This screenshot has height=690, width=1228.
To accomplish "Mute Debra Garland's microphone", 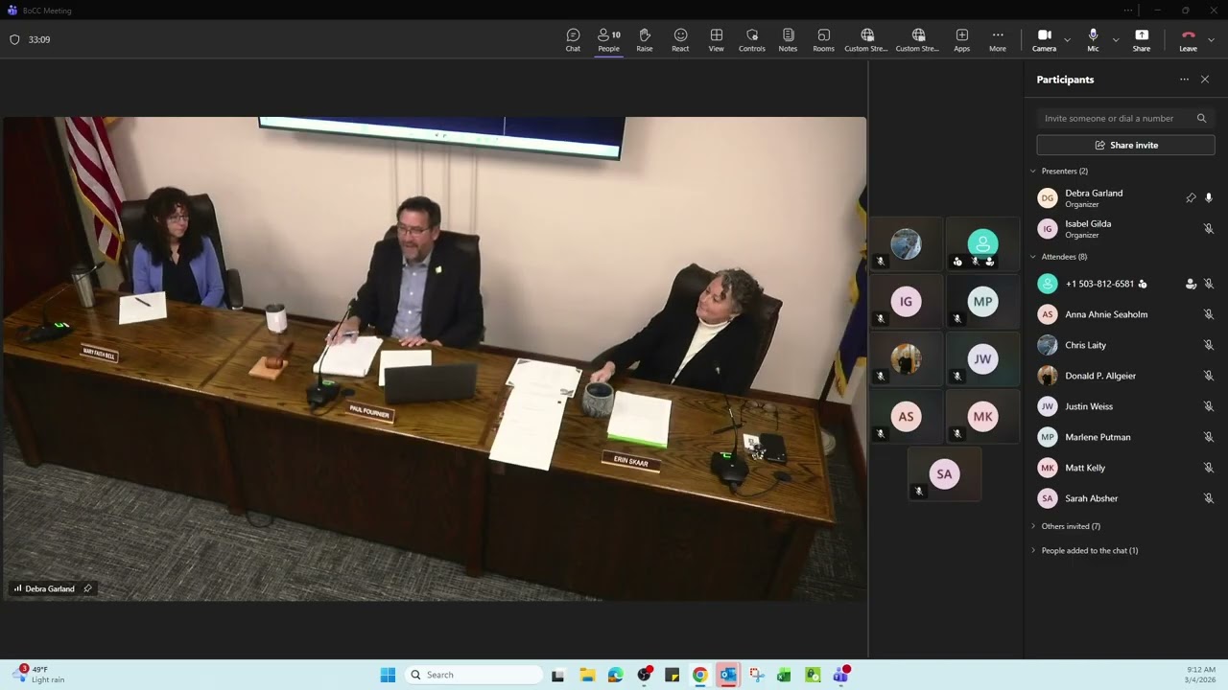I will click(1209, 198).
